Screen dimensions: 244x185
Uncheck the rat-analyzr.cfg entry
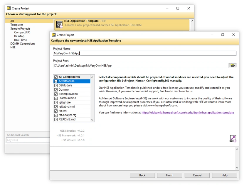[55, 116]
